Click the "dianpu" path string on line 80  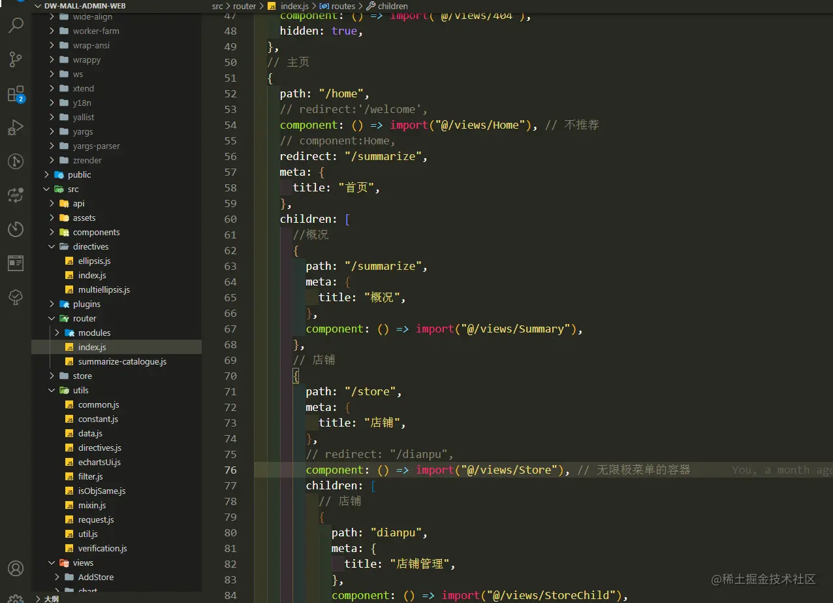(396, 532)
